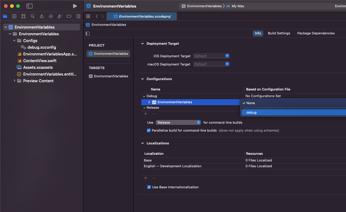Collapse the Debug configuration row
The image size is (346, 212).
pos(144,96)
